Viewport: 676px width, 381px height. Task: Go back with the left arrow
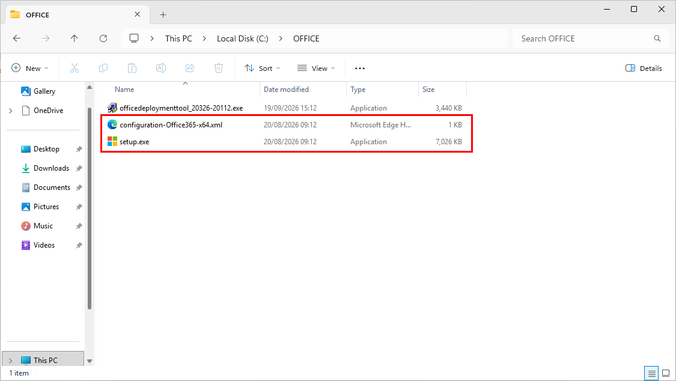[17, 38]
